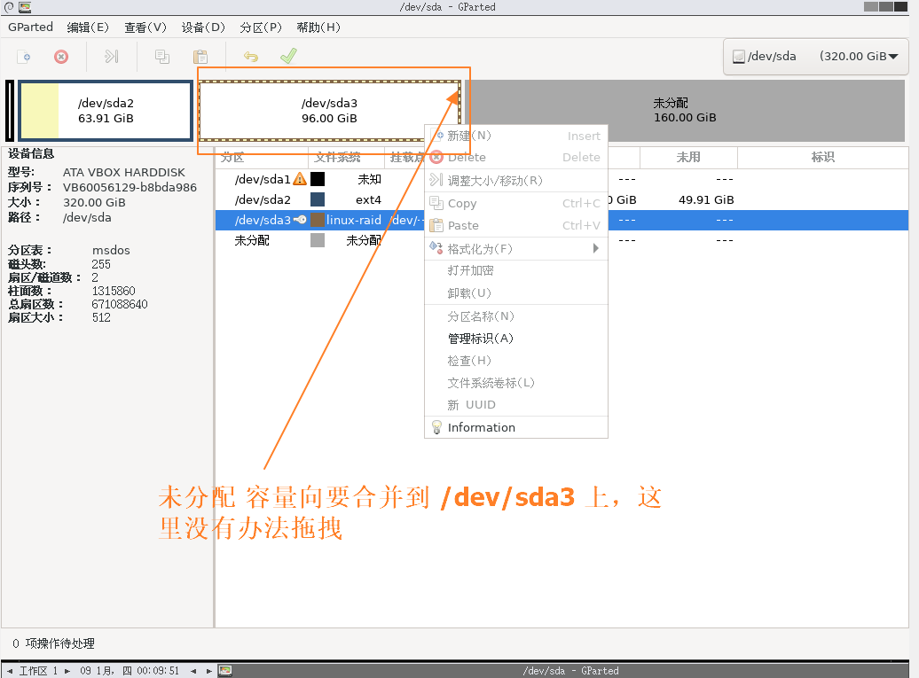
Task: Click the blue ext4 swatch for /dev/sda2
Action: [x=317, y=199]
